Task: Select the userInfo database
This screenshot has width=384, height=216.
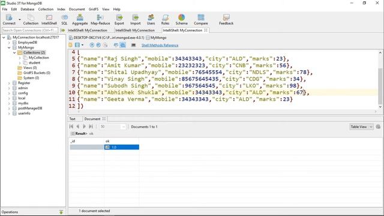Action: [x=24, y=113]
